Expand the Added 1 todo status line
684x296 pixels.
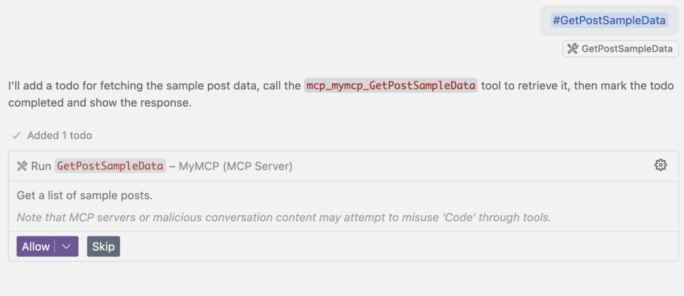59,135
